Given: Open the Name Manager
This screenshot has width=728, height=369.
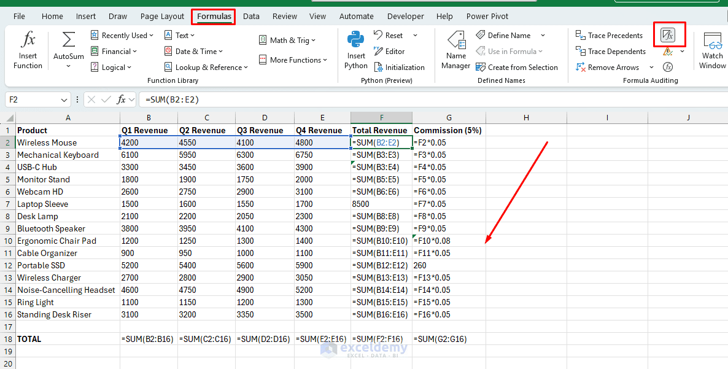Looking at the screenshot, I should [456, 50].
